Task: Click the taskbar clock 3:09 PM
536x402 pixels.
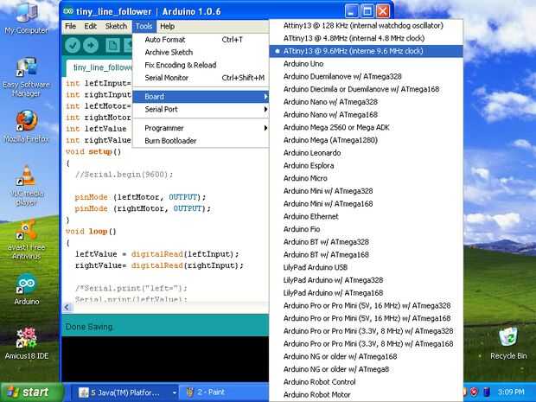Action: pos(511,392)
